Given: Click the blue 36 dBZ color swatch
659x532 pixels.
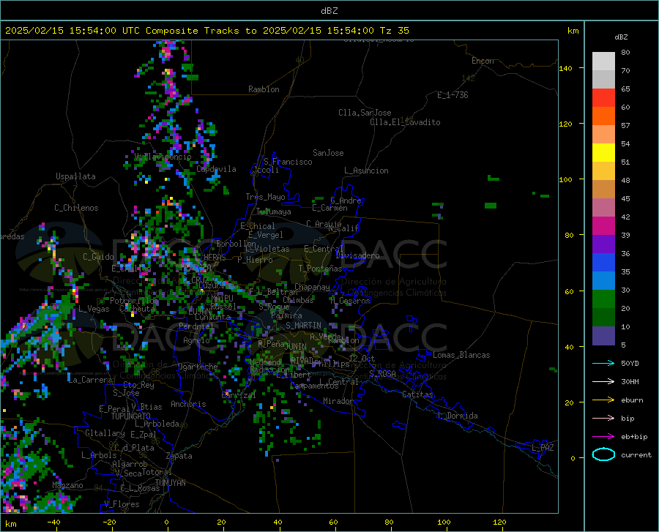Looking at the screenshot, I should (x=603, y=263).
